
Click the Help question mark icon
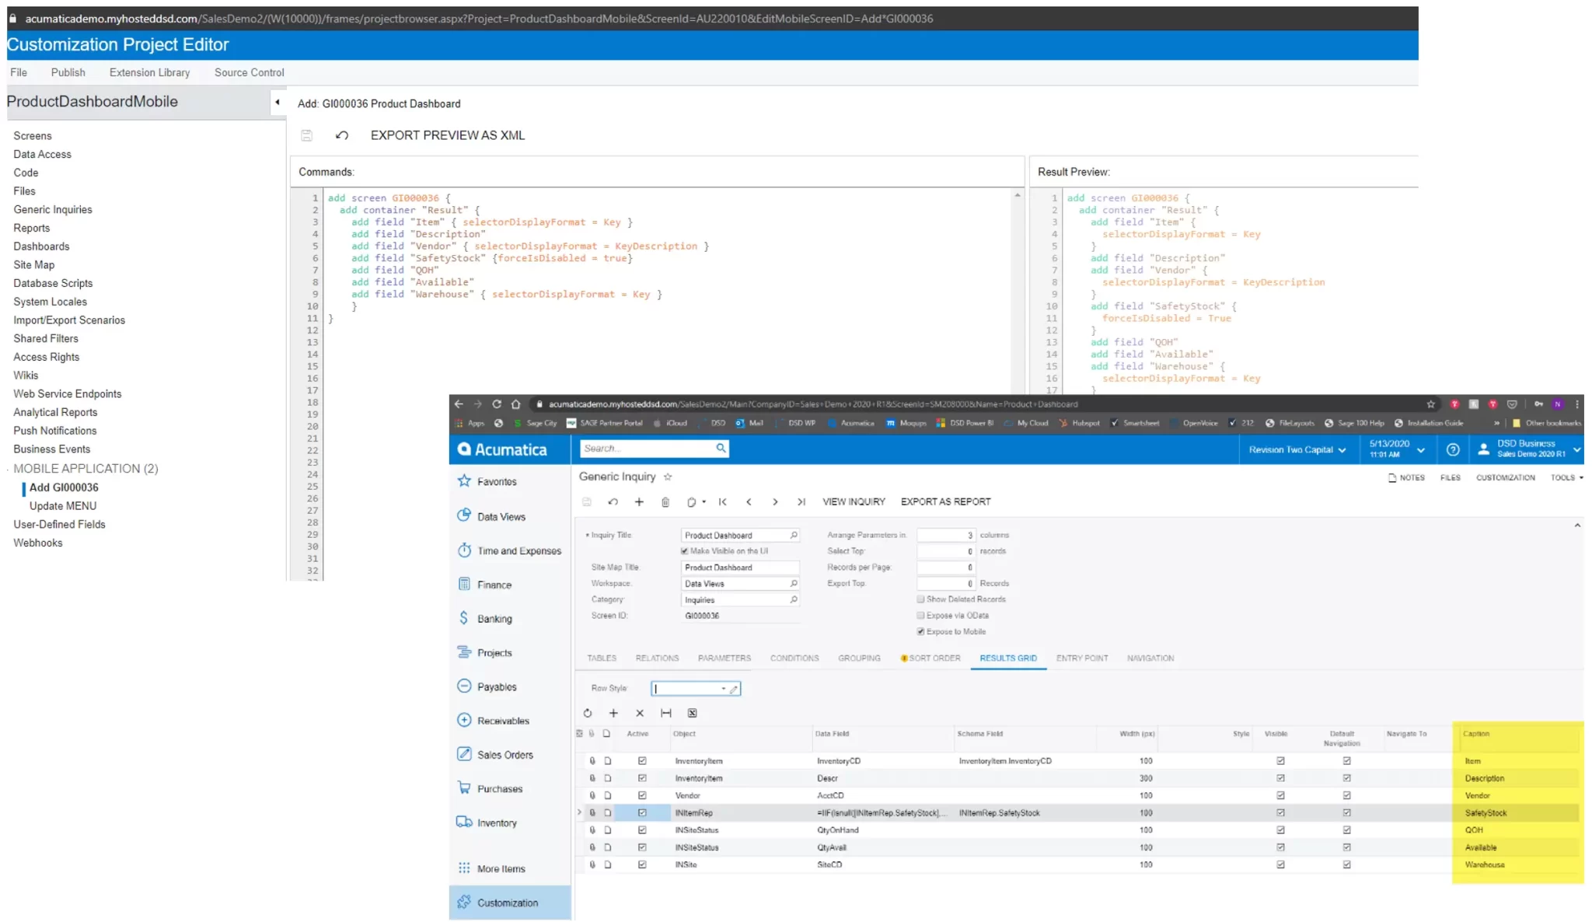1453,450
